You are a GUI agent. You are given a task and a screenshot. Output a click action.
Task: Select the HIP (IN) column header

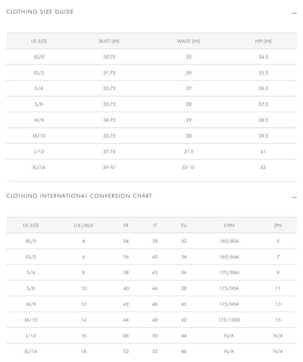pyautogui.click(x=263, y=41)
